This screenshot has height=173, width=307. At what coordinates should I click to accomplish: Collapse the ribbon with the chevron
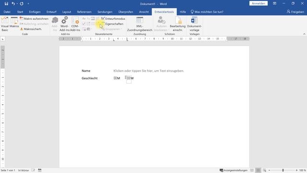click(x=304, y=34)
